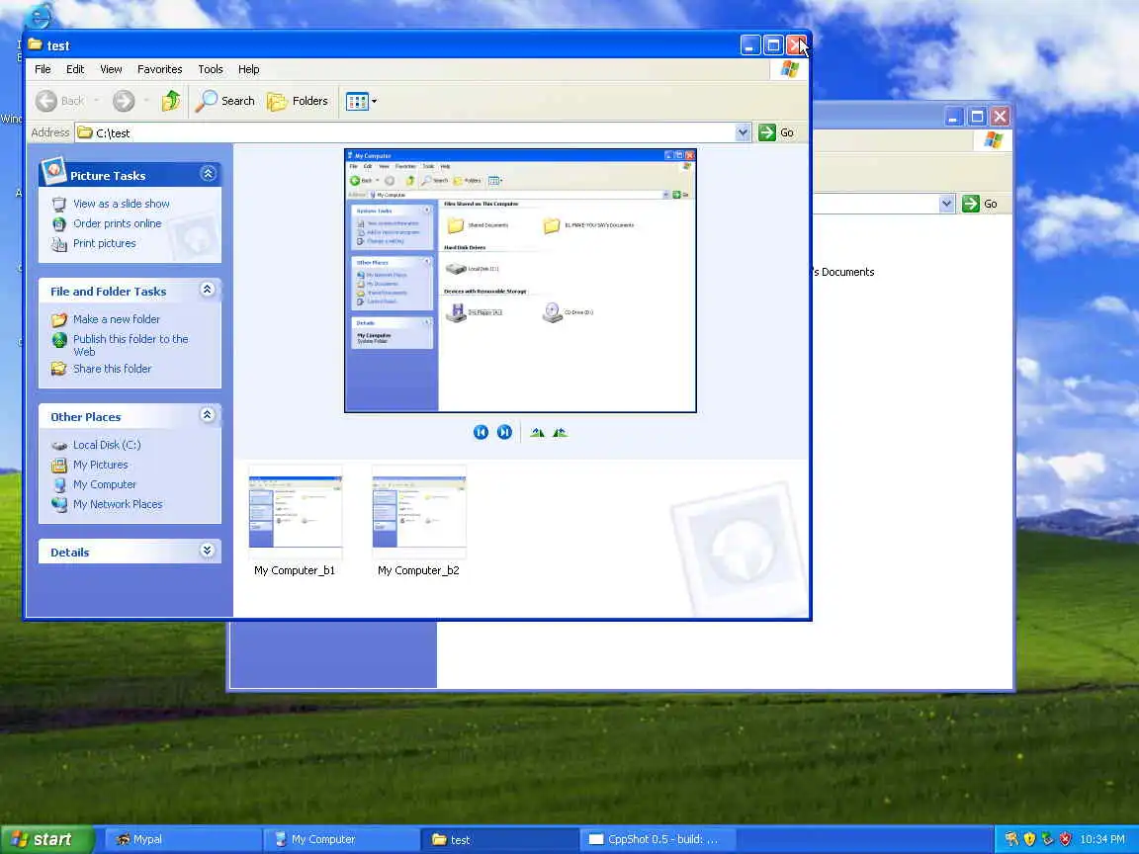Click the Go button in test window
The image size is (1139, 854).
pos(776,132)
